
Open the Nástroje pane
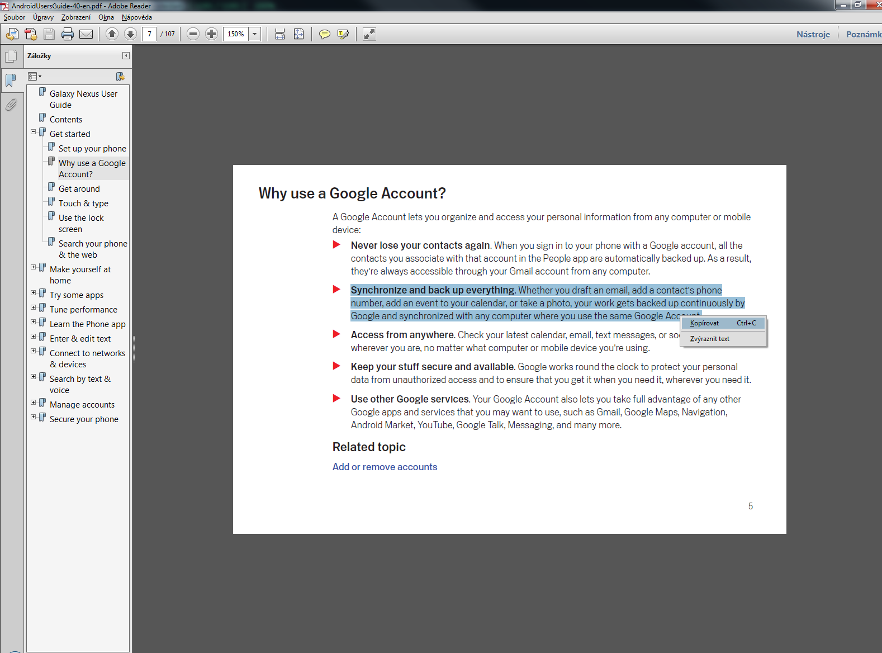pyautogui.click(x=813, y=34)
